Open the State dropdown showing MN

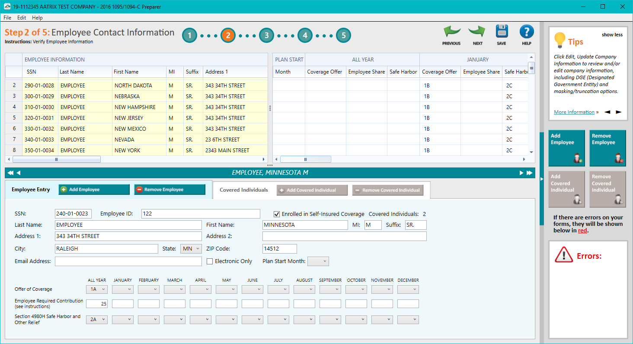click(191, 248)
